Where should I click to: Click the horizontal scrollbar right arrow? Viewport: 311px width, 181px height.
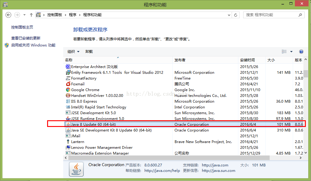click(x=301, y=158)
